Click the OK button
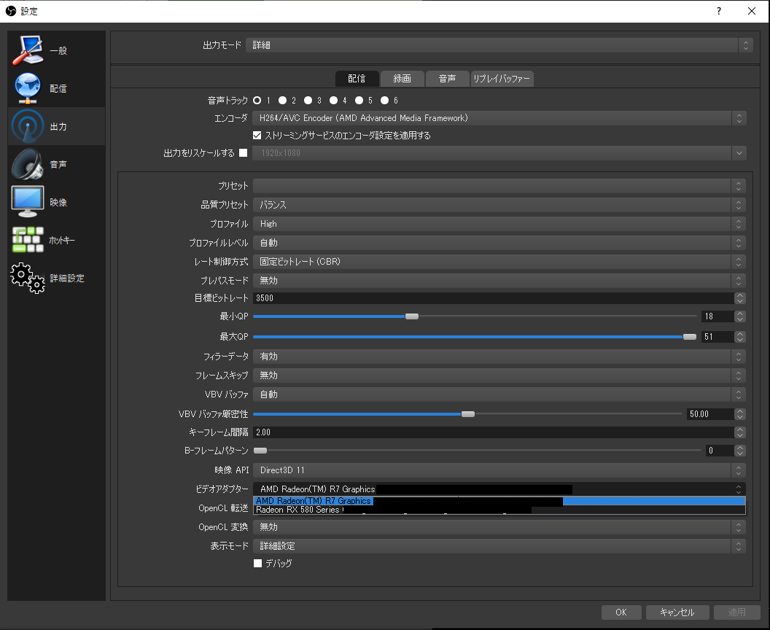 click(x=621, y=612)
